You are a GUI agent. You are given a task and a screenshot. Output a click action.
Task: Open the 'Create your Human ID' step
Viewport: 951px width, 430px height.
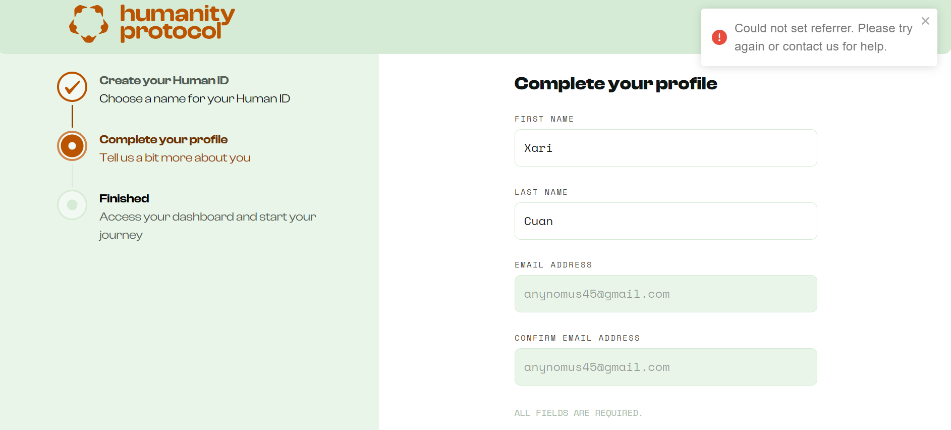[164, 81]
